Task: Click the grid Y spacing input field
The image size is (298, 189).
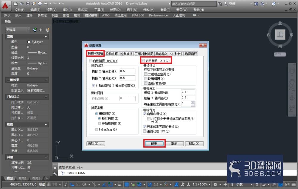Action: [188, 97]
